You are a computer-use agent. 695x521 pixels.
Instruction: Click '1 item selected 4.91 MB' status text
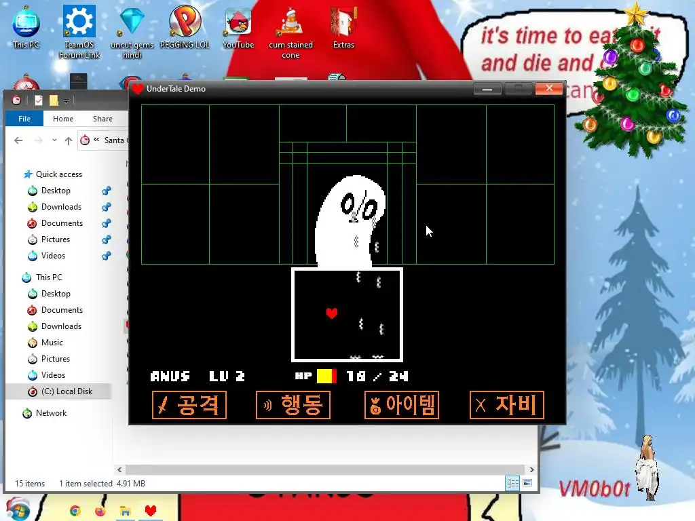(x=102, y=483)
